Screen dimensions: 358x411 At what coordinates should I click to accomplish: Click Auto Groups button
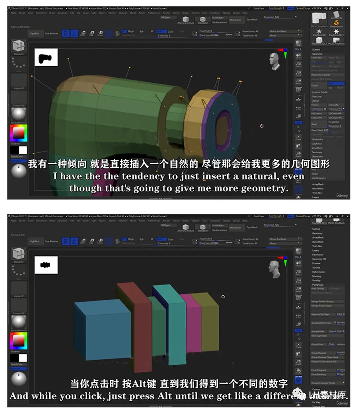click(x=319, y=288)
